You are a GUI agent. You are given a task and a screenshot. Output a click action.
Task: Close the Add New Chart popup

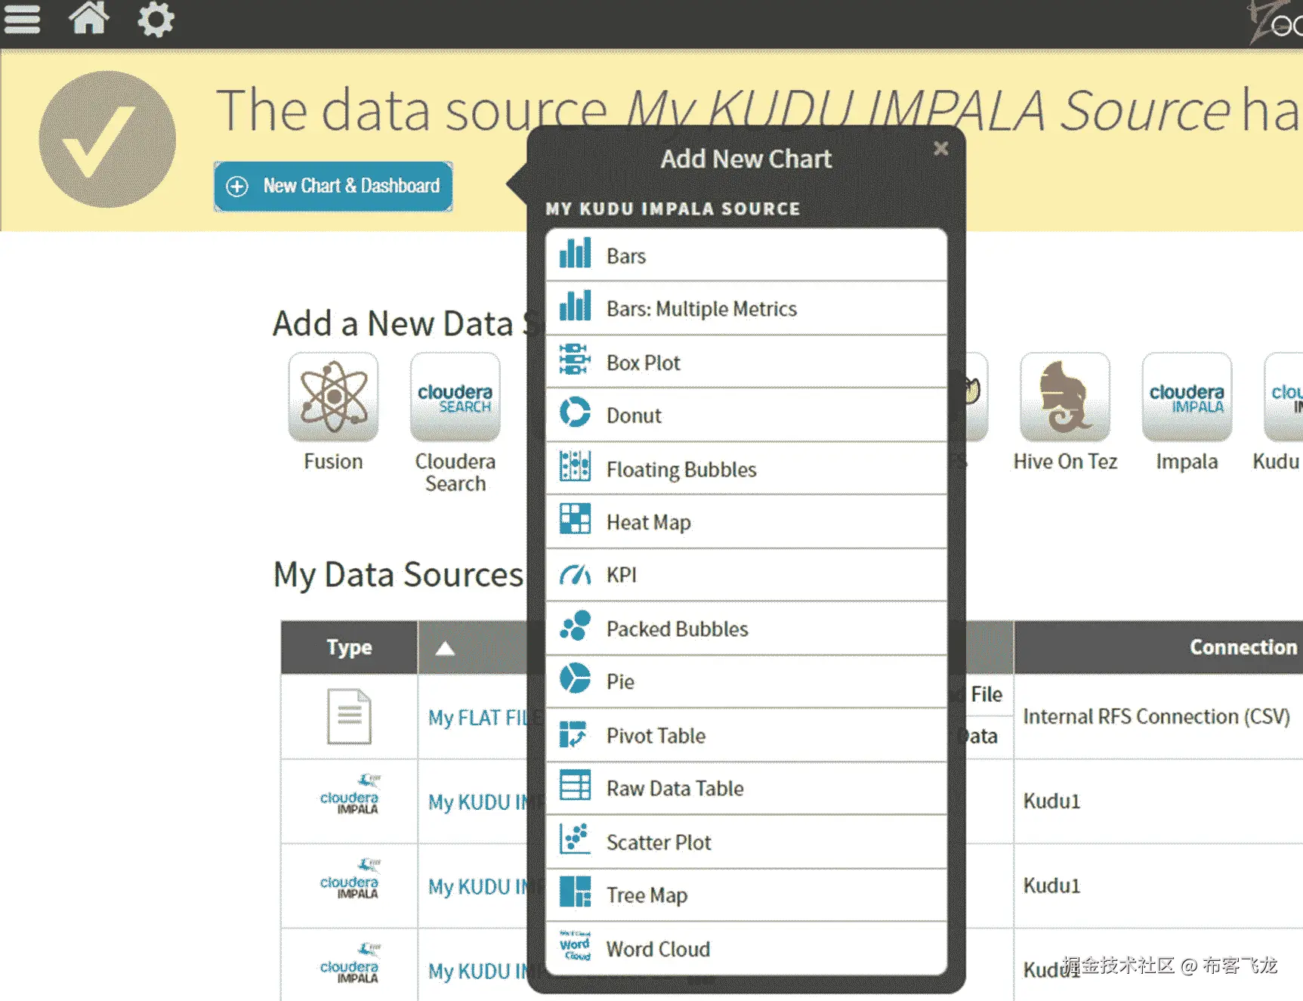pyautogui.click(x=940, y=149)
